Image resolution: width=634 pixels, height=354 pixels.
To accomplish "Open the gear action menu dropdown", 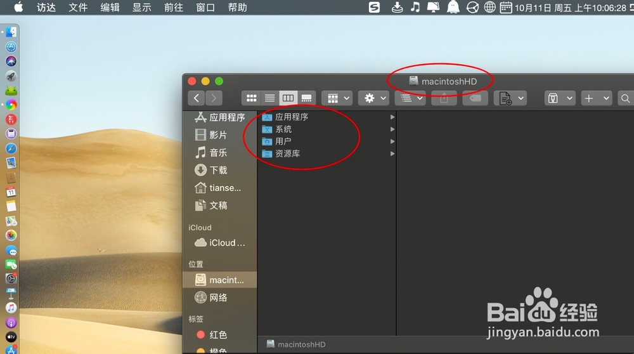I will coord(374,98).
